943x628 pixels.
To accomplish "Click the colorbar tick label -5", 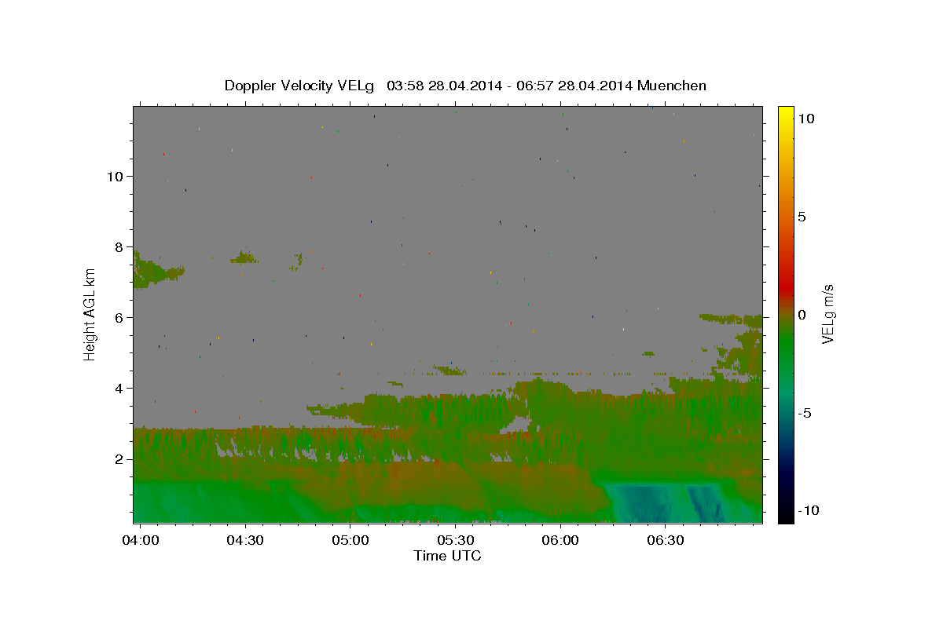I will pos(805,413).
